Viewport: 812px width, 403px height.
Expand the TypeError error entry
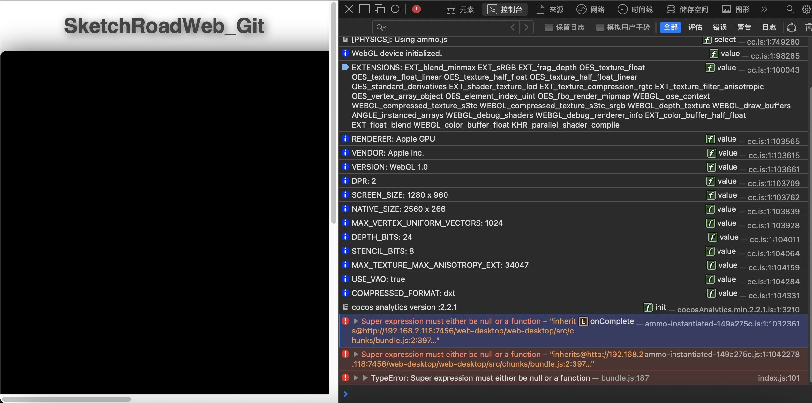356,378
